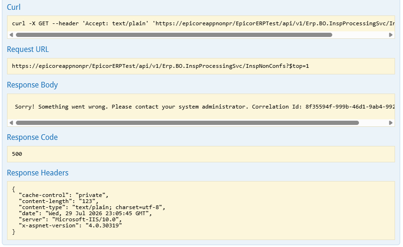Click the 'Sorry! Something went wrong' message
The image size is (403, 247).
[x=205, y=107]
